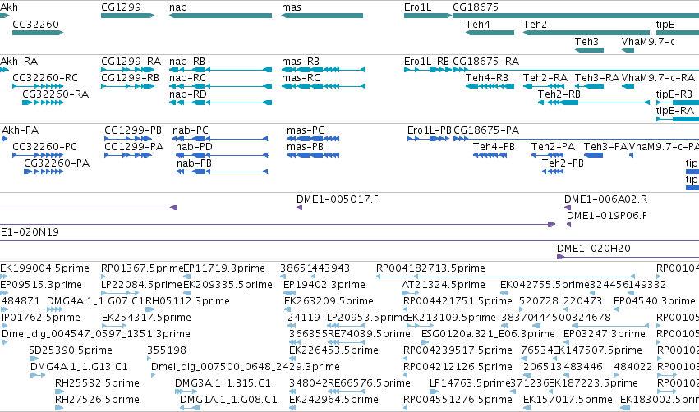Open the Teh4-PB coding sequence
Image resolution: width=699 pixels, height=412 pixels.
pos(490,155)
